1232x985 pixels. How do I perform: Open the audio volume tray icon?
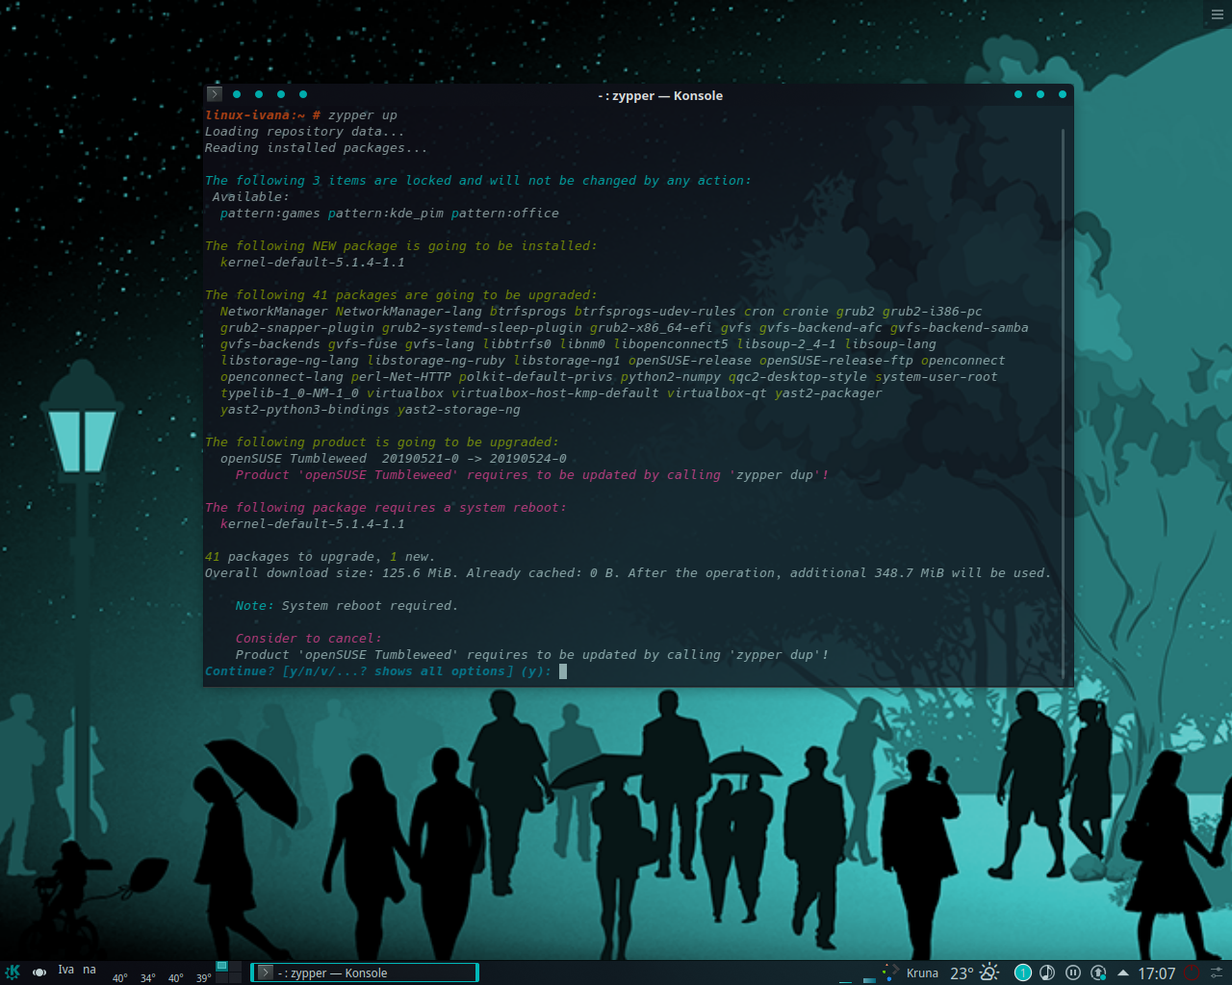1047,972
